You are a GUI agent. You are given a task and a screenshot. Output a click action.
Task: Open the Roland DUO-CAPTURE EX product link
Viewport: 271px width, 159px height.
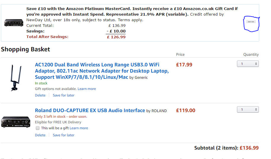90,110
